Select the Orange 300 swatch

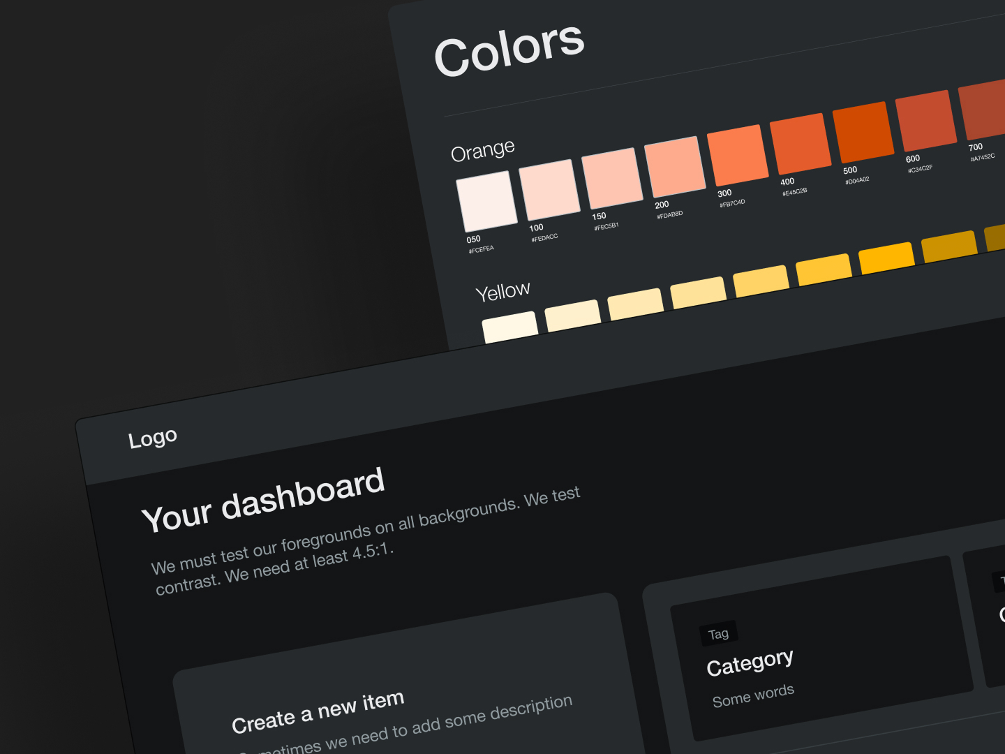[738, 154]
